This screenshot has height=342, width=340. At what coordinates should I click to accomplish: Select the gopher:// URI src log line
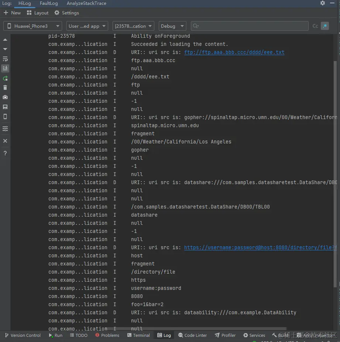coord(234,118)
